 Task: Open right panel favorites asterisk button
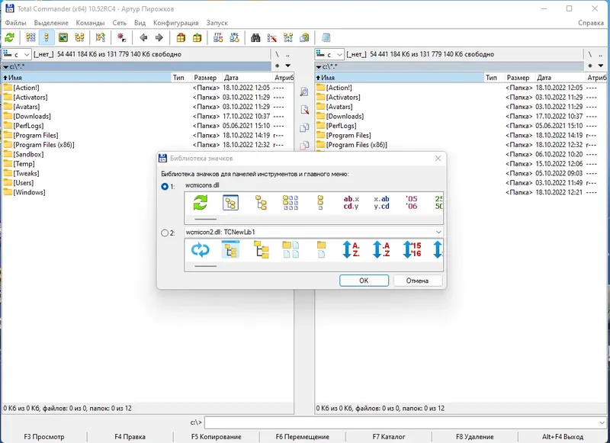(590, 66)
